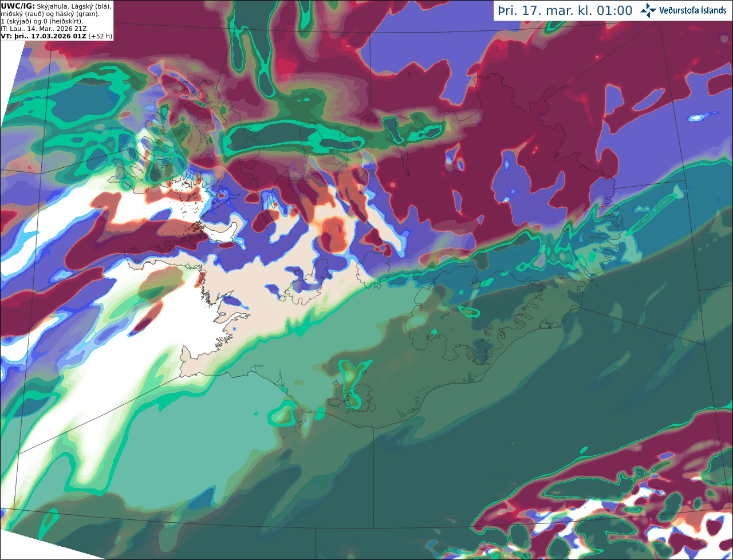733x560 pixels.
Task: Click the 'miðský (rauð) og háský (græn).' line
Action: click(x=50, y=13)
